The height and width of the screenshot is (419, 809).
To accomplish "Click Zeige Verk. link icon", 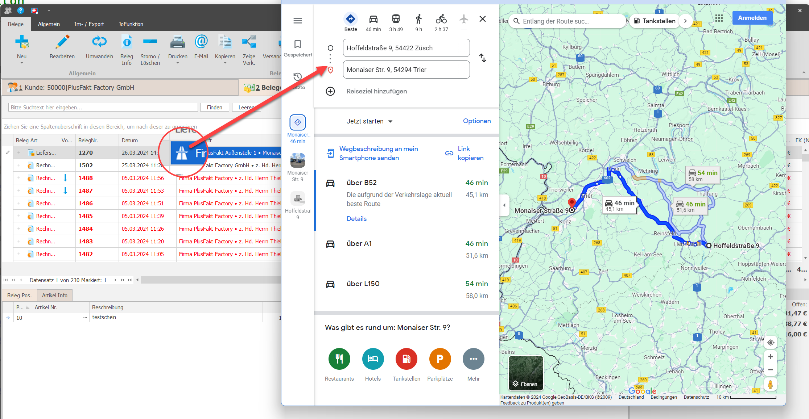I will click(249, 42).
